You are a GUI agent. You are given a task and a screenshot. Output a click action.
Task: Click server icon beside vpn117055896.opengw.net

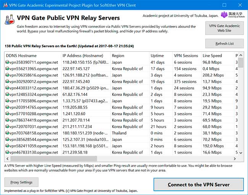coord(7,101)
